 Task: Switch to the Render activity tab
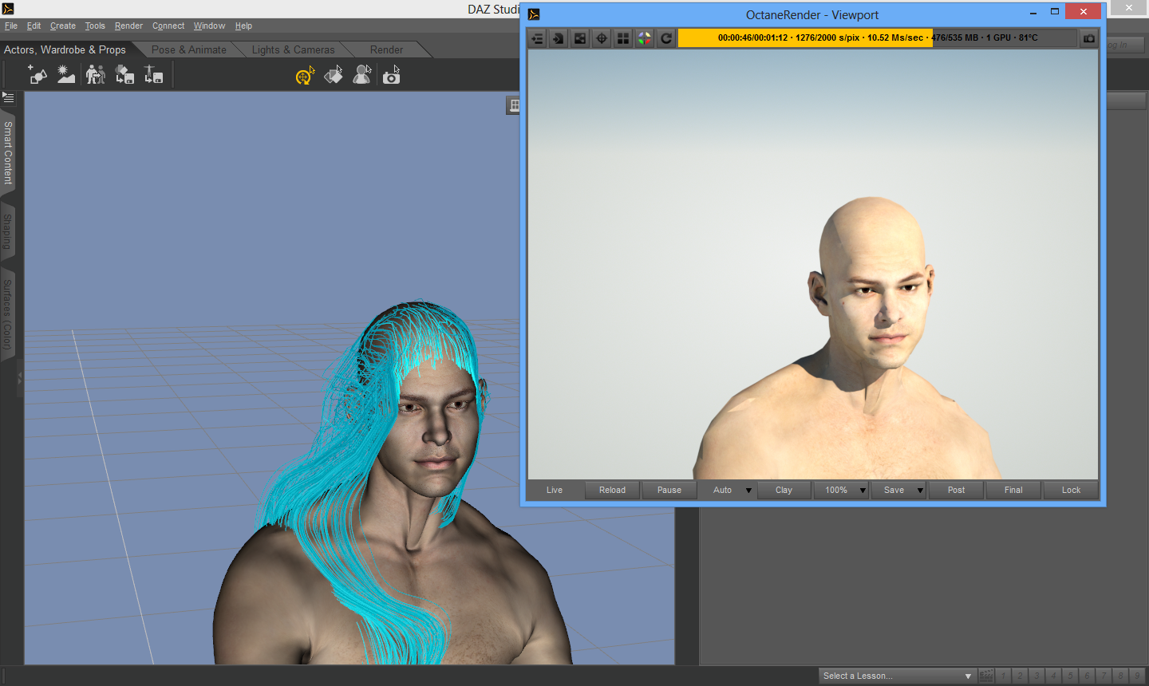coord(386,49)
